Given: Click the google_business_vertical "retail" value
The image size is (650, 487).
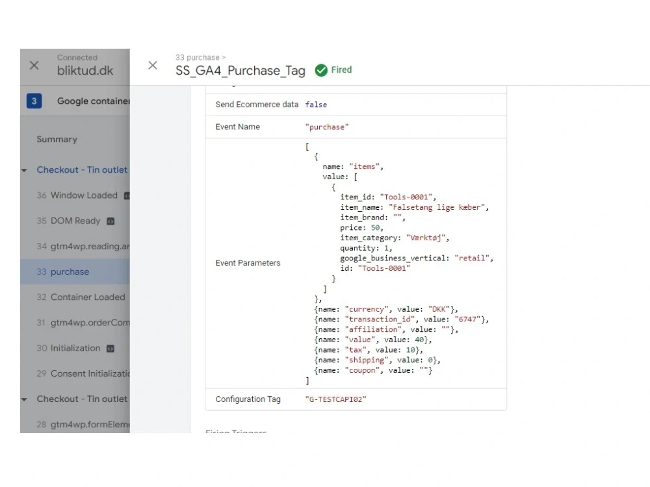Looking at the screenshot, I should (472, 258).
